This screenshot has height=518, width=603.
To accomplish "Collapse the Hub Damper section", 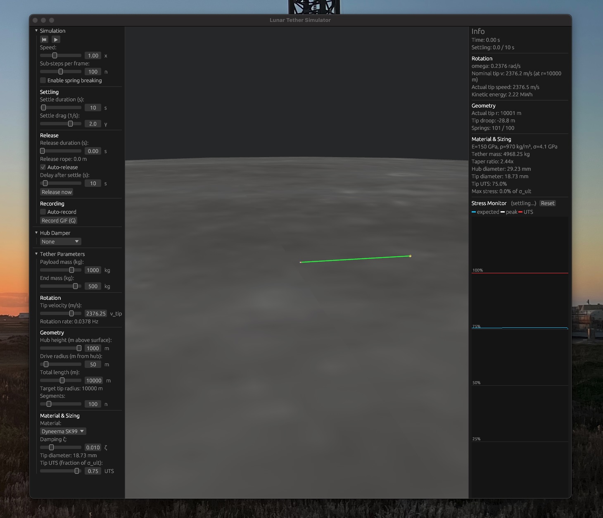I will point(36,233).
